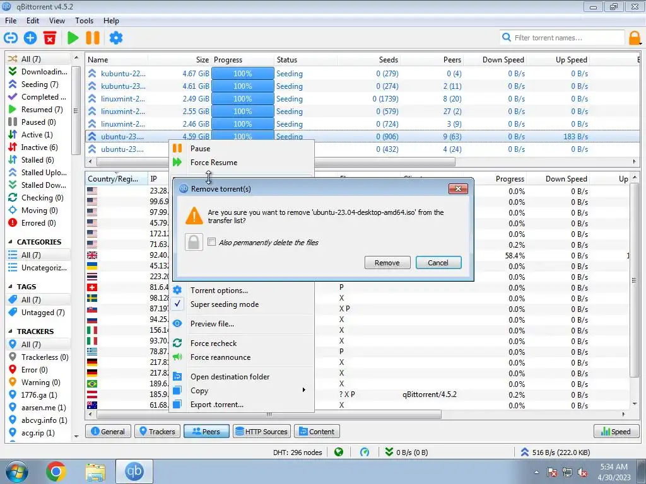This screenshot has height=484, width=646.
Task: Open the View menu
Action: pyautogui.click(x=57, y=21)
